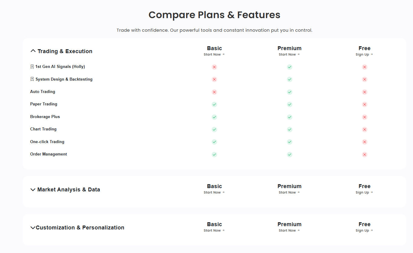Click green check for System Design Backtesting Premium
This screenshot has width=413, height=253.
(x=290, y=79)
